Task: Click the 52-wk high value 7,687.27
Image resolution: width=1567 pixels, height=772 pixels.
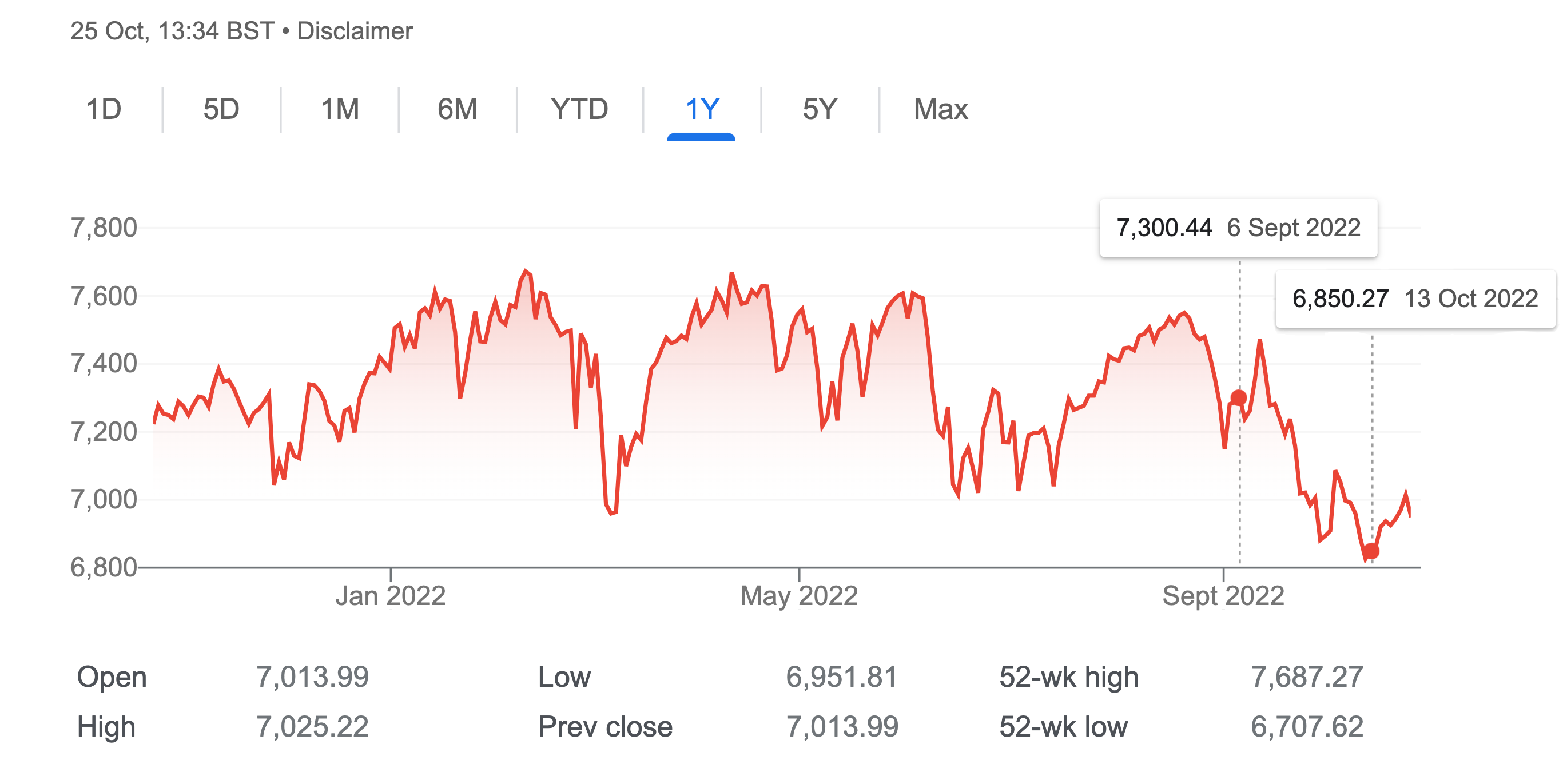Action: coord(1307,677)
